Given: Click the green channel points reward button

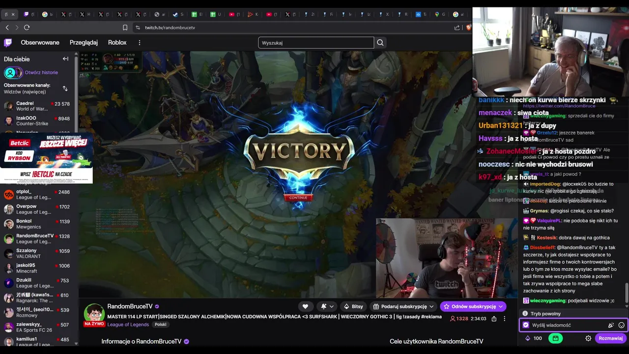Looking at the screenshot, I should (555, 338).
